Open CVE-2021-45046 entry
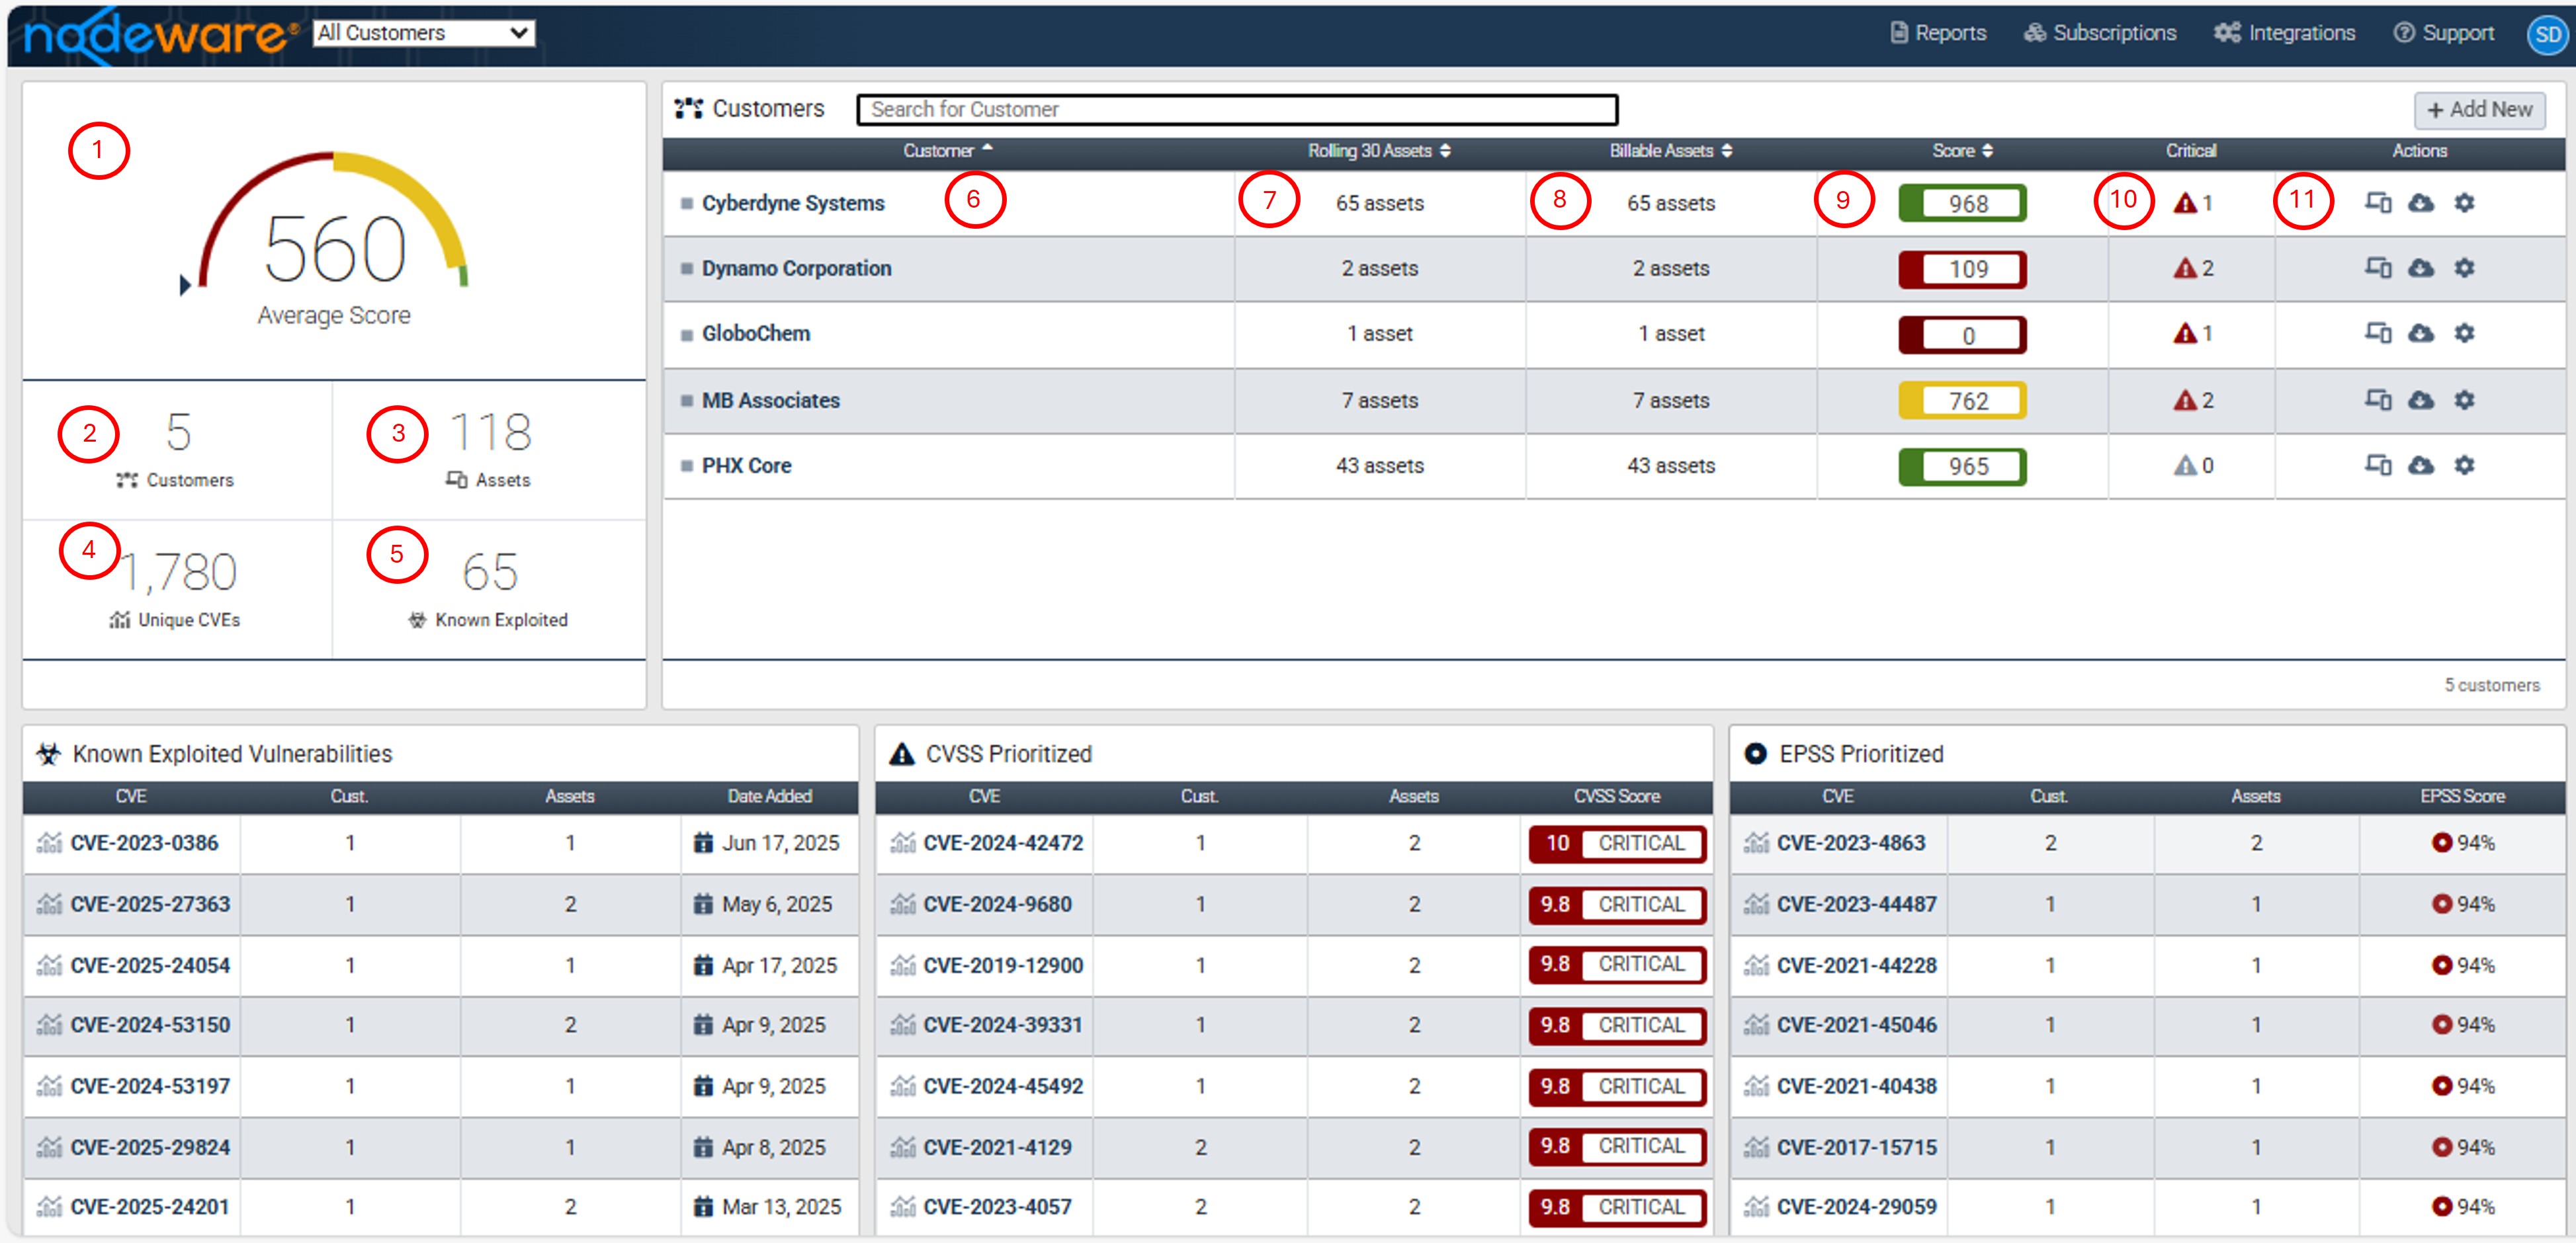 [x=1856, y=1024]
